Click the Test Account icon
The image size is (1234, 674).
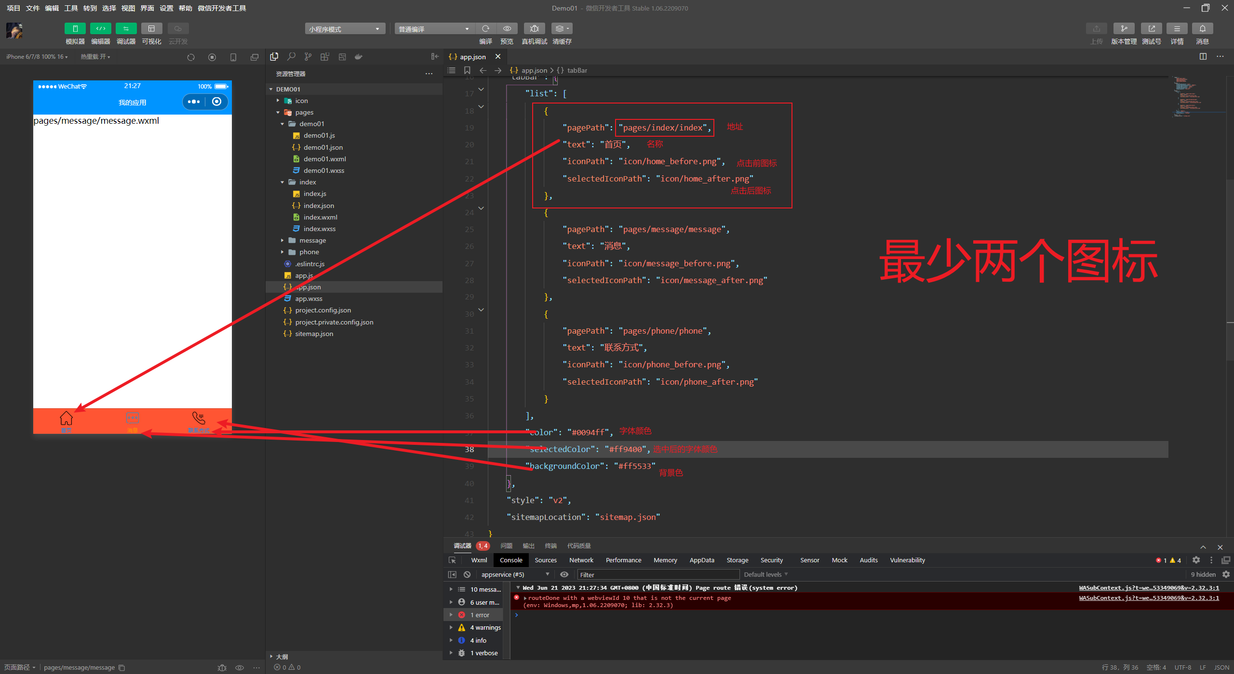(x=1151, y=29)
